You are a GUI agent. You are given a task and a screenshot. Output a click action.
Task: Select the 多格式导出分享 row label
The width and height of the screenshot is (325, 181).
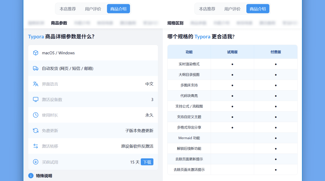tap(189, 127)
